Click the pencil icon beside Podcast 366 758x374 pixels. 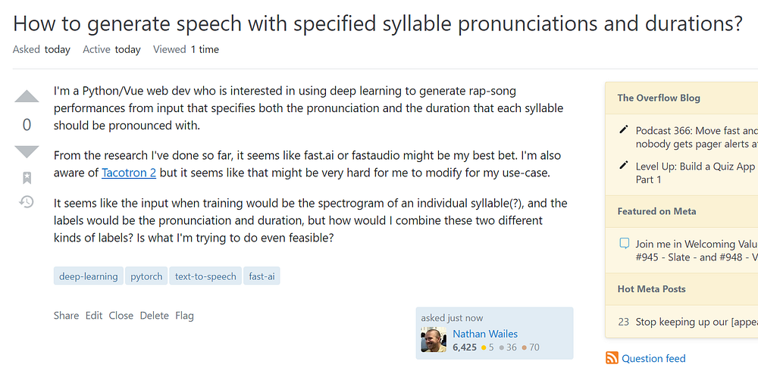pyautogui.click(x=624, y=130)
